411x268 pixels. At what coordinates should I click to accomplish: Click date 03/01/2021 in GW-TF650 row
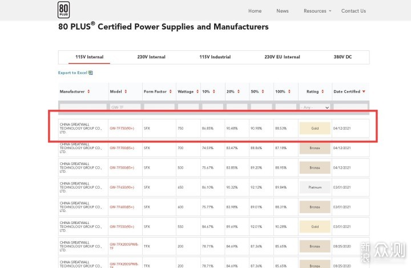[x=342, y=187]
